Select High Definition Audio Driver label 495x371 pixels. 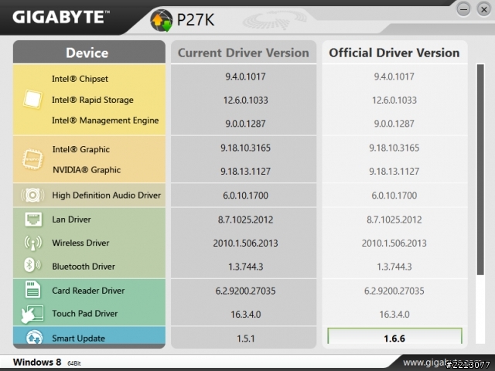pos(107,196)
